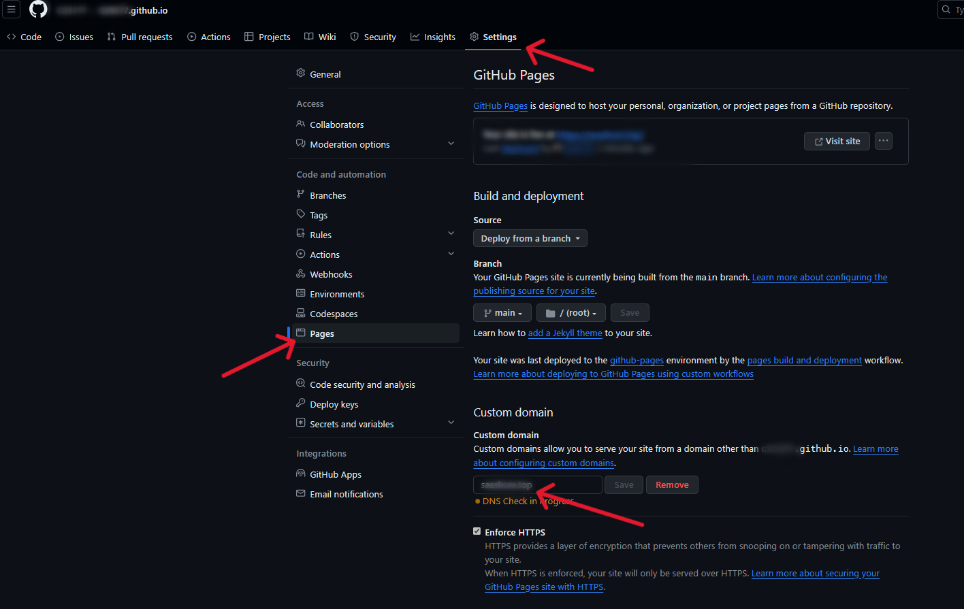Click the search magnifier icon

click(x=947, y=10)
